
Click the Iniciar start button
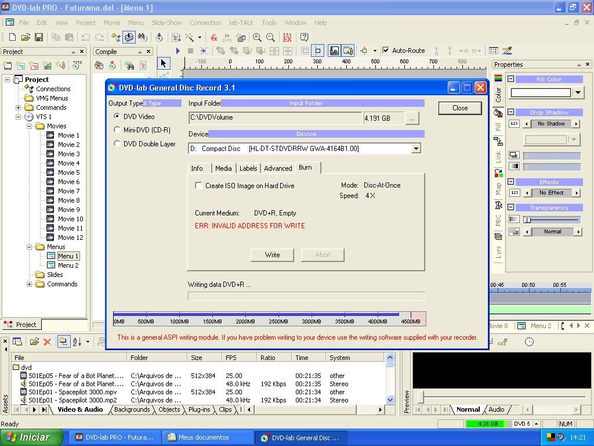coord(31,437)
